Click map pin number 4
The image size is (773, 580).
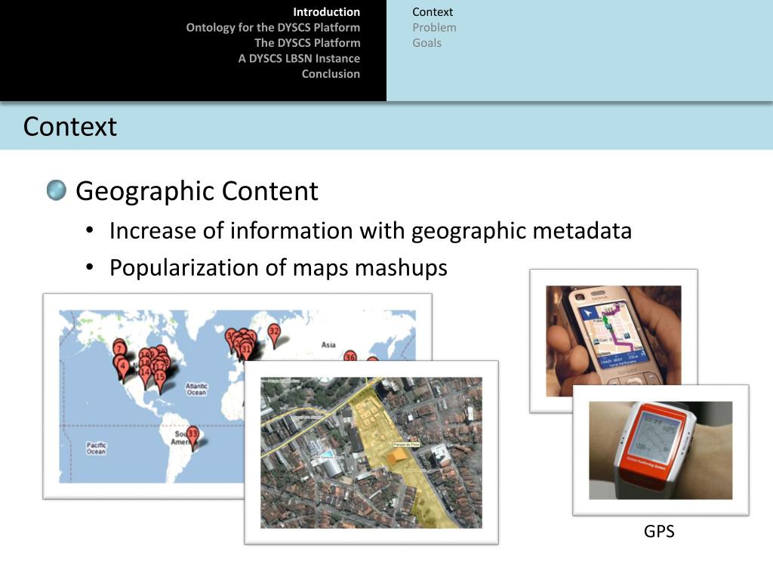122,367
